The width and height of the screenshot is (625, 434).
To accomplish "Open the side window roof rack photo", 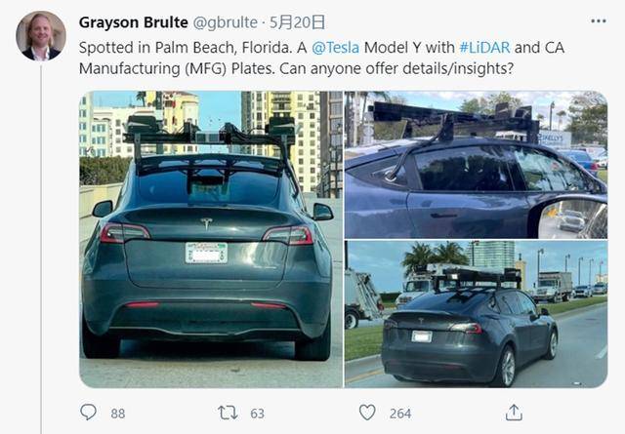I will (476, 165).
